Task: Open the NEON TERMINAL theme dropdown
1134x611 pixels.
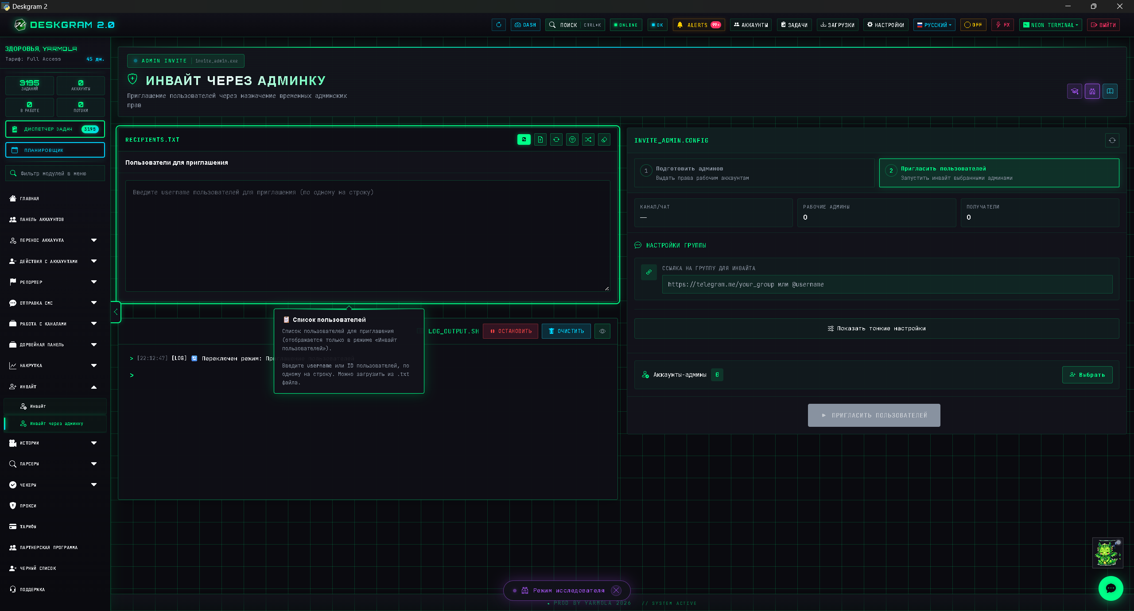Action: [x=1050, y=25]
